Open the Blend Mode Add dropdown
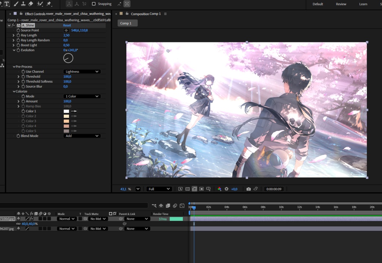 point(82,136)
